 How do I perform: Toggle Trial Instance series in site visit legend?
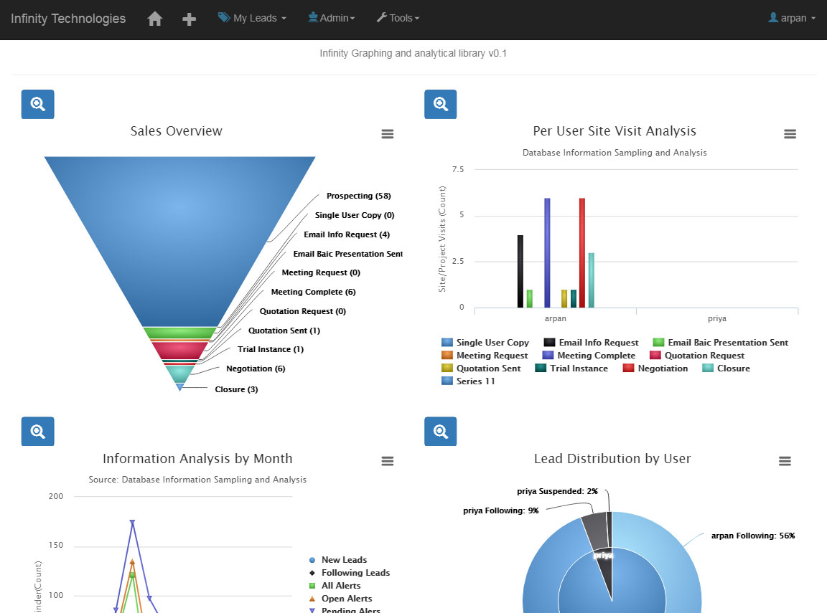tap(571, 368)
